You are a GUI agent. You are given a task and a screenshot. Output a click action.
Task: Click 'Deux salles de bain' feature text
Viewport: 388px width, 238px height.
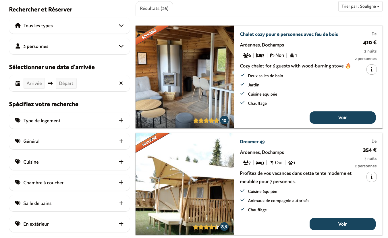coord(265,76)
